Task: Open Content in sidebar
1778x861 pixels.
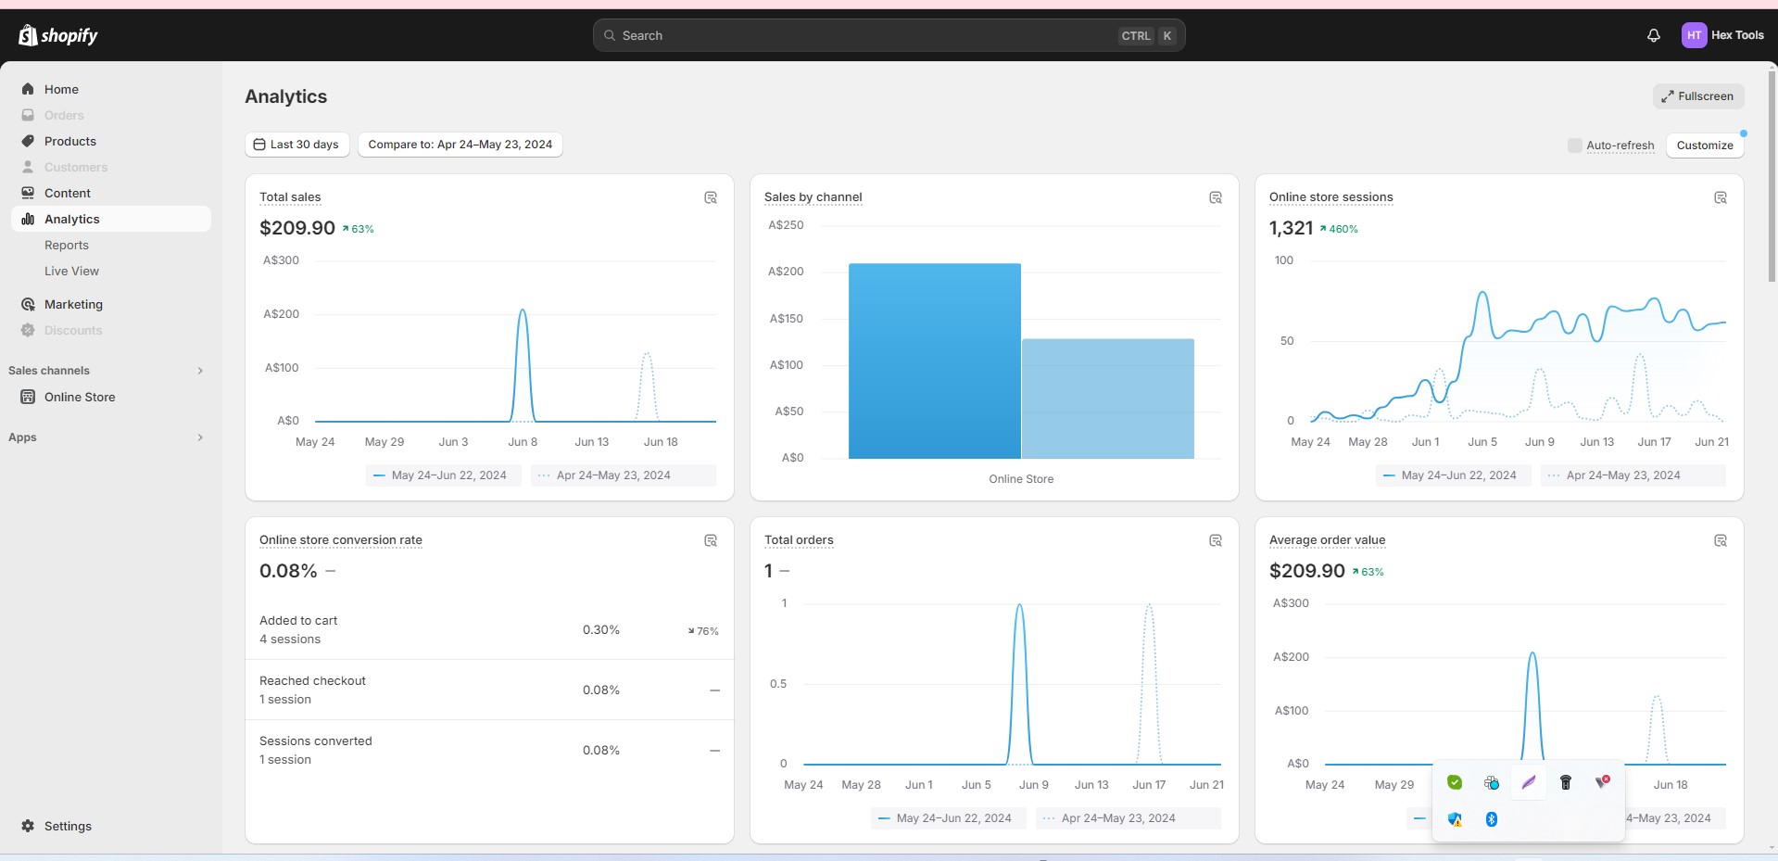Action: (111, 193)
